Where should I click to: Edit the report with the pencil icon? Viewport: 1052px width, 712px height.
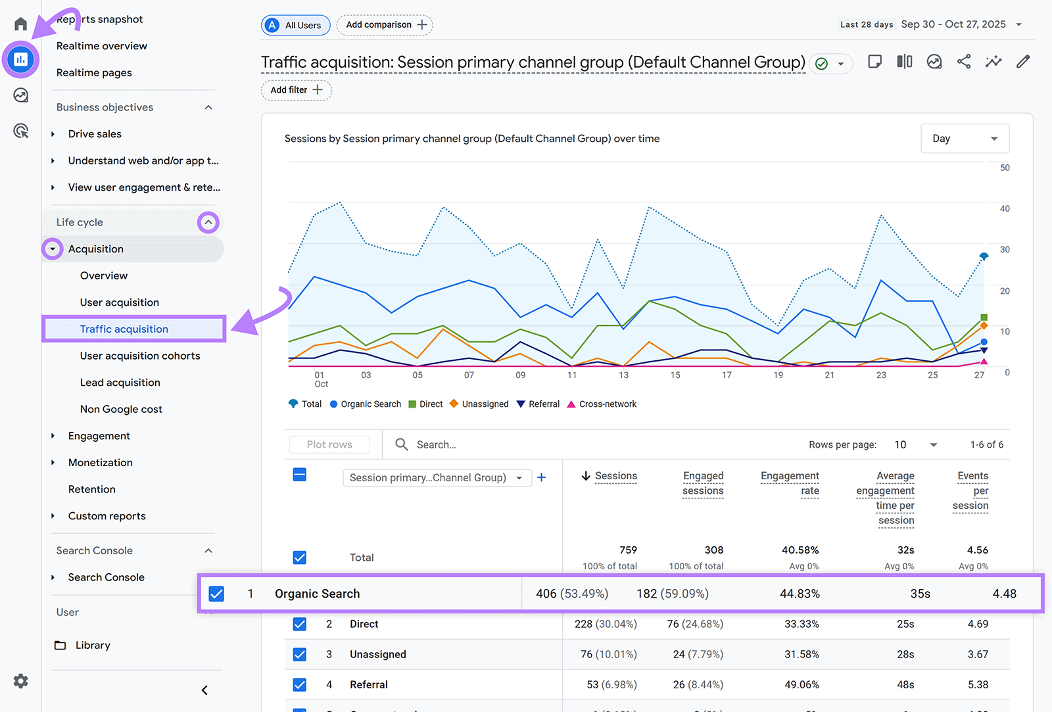click(1023, 61)
